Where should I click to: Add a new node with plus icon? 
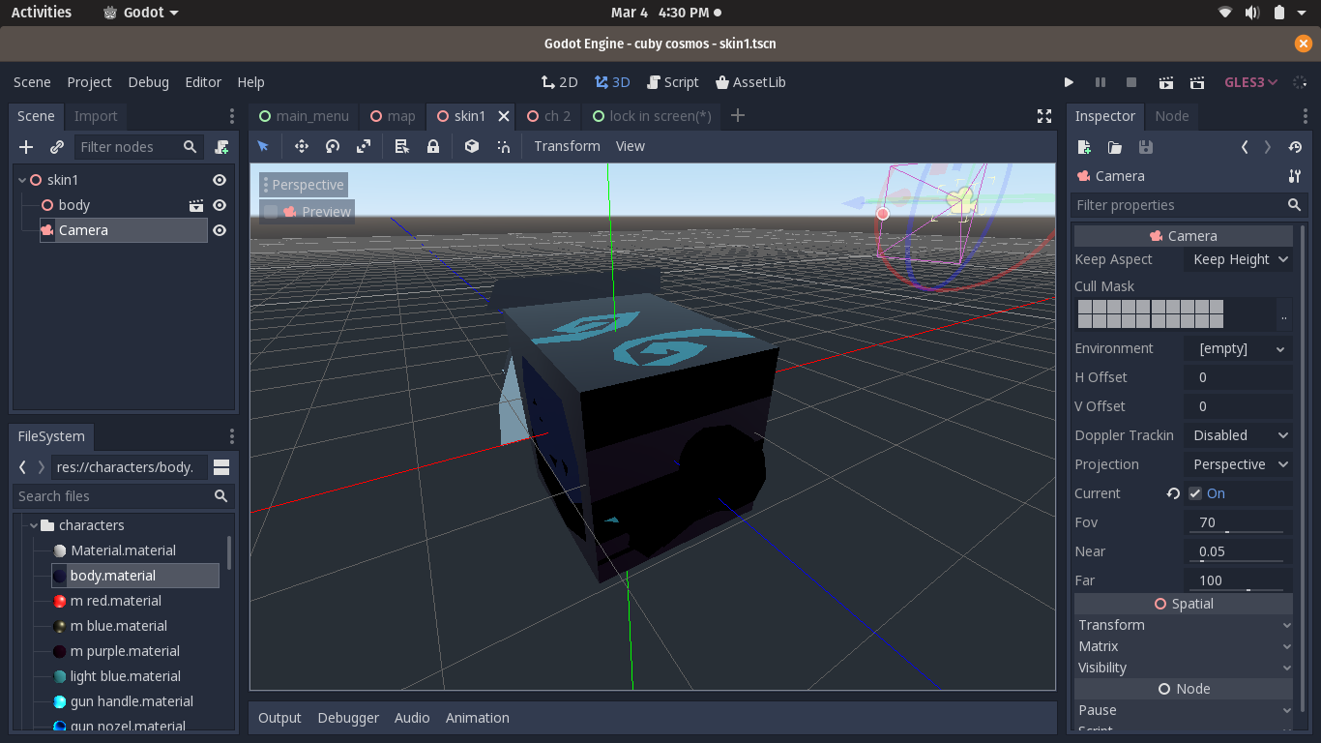[x=26, y=147]
